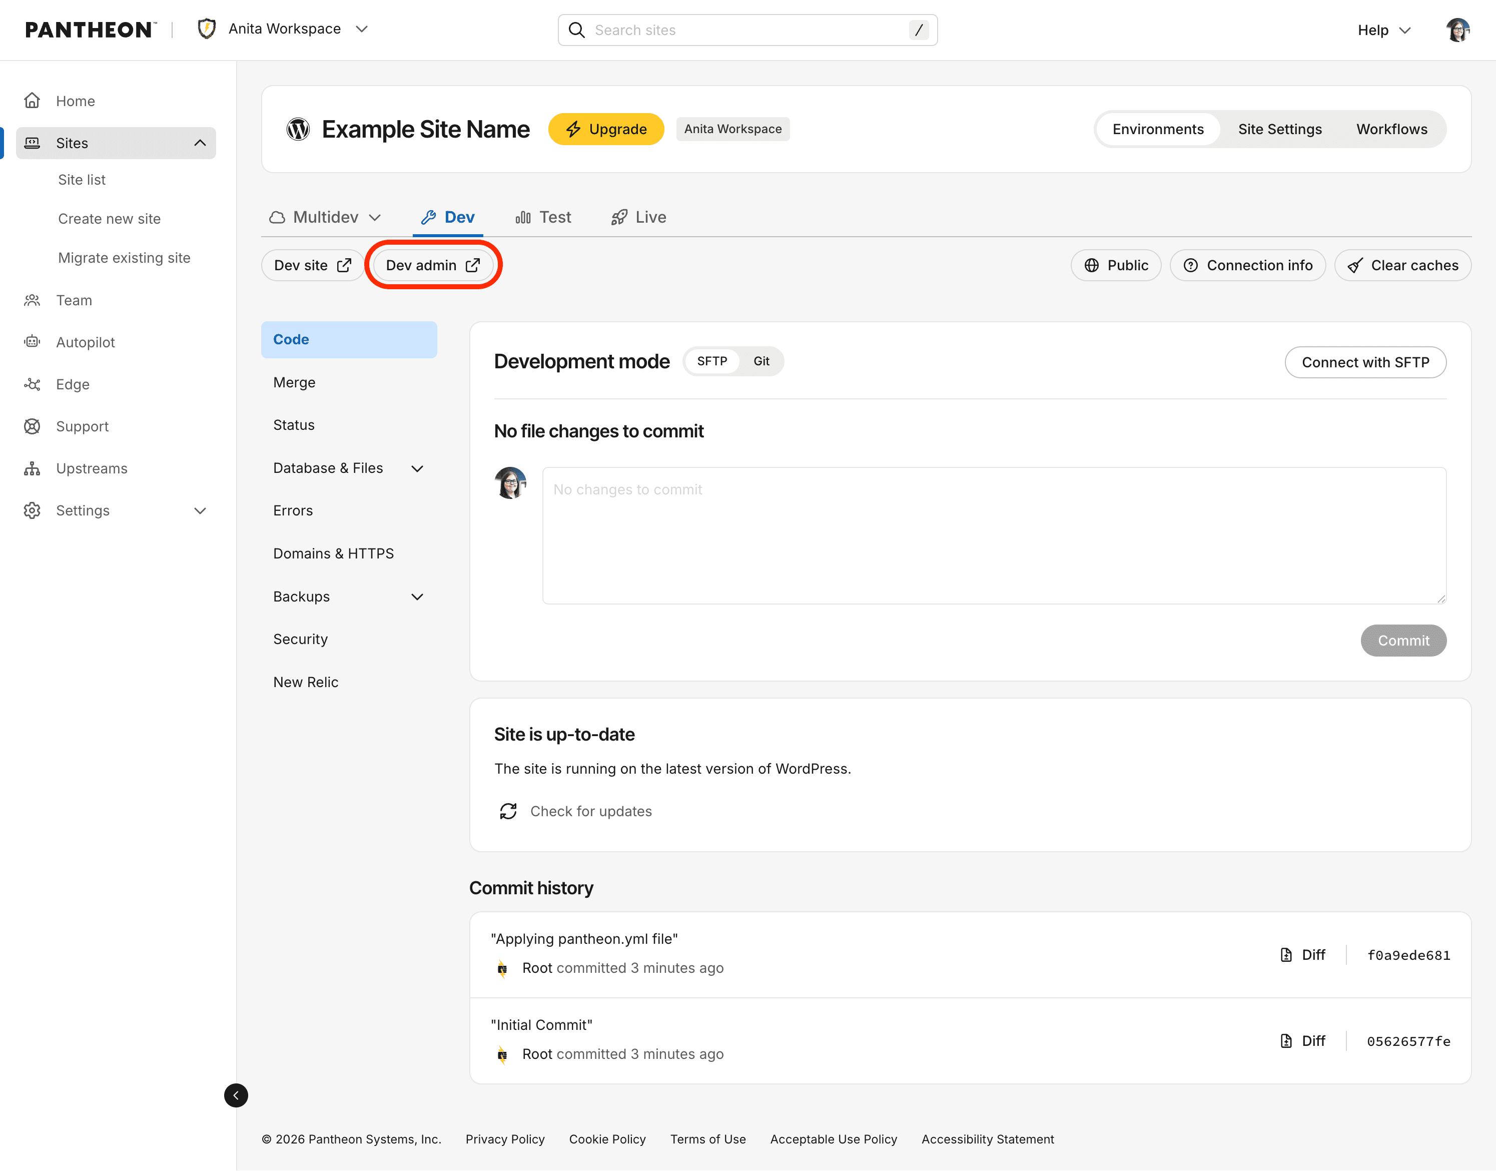The image size is (1496, 1171).
Task: Click the Sites sidebar icon
Action: click(32, 143)
